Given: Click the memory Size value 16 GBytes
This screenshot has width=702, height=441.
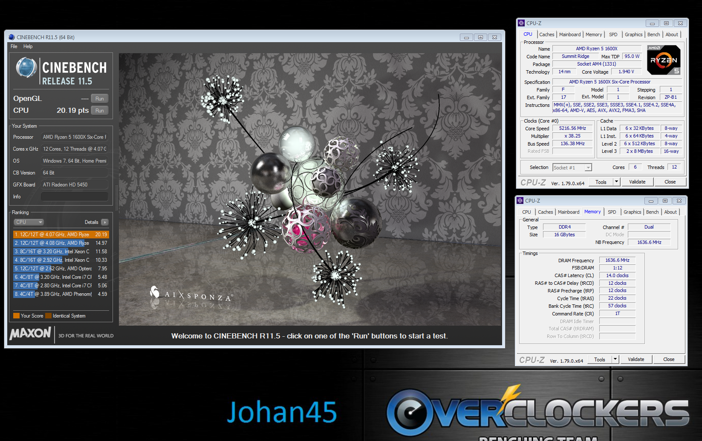Looking at the screenshot, I should [x=564, y=235].
